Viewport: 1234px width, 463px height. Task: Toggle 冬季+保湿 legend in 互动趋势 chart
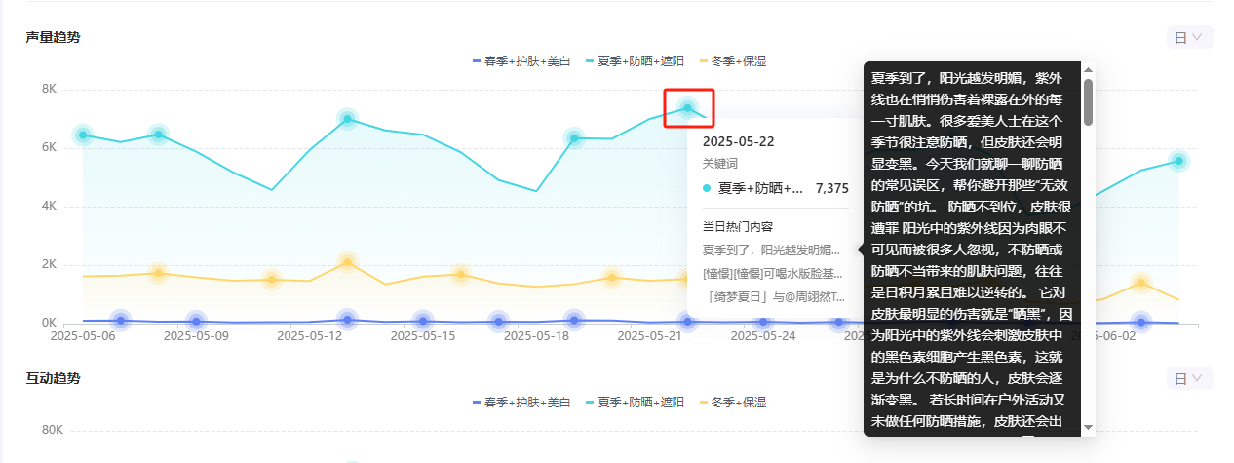tap(732, 402)
